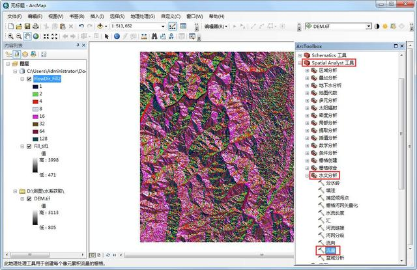Expand the 地图代数 toolset

307,93
